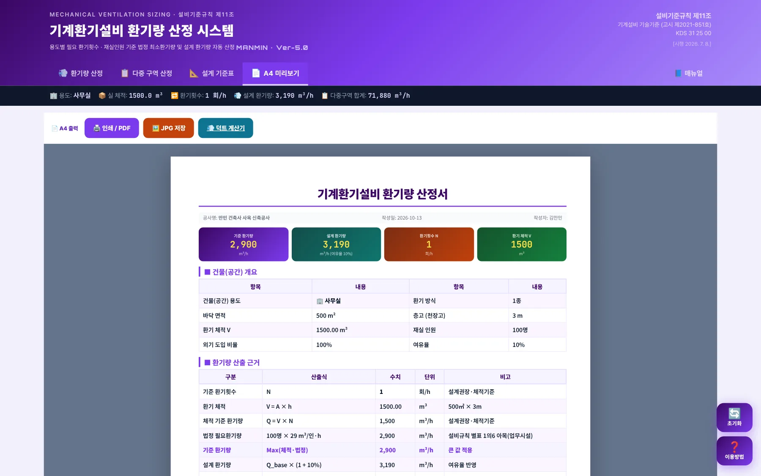The width and height of the screenshot is (761, 476).
Task: Click the 1500.00 m³ 환기 체적 V cell
Action: 360,330
